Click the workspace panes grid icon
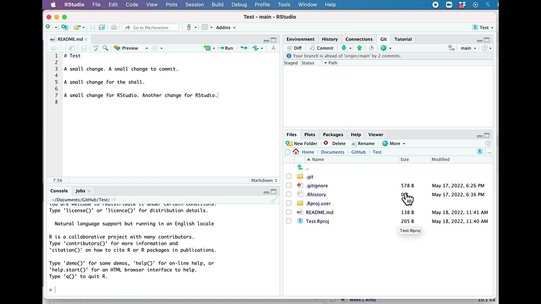Screen dimensions: 541x304 (x=205, y=27)
